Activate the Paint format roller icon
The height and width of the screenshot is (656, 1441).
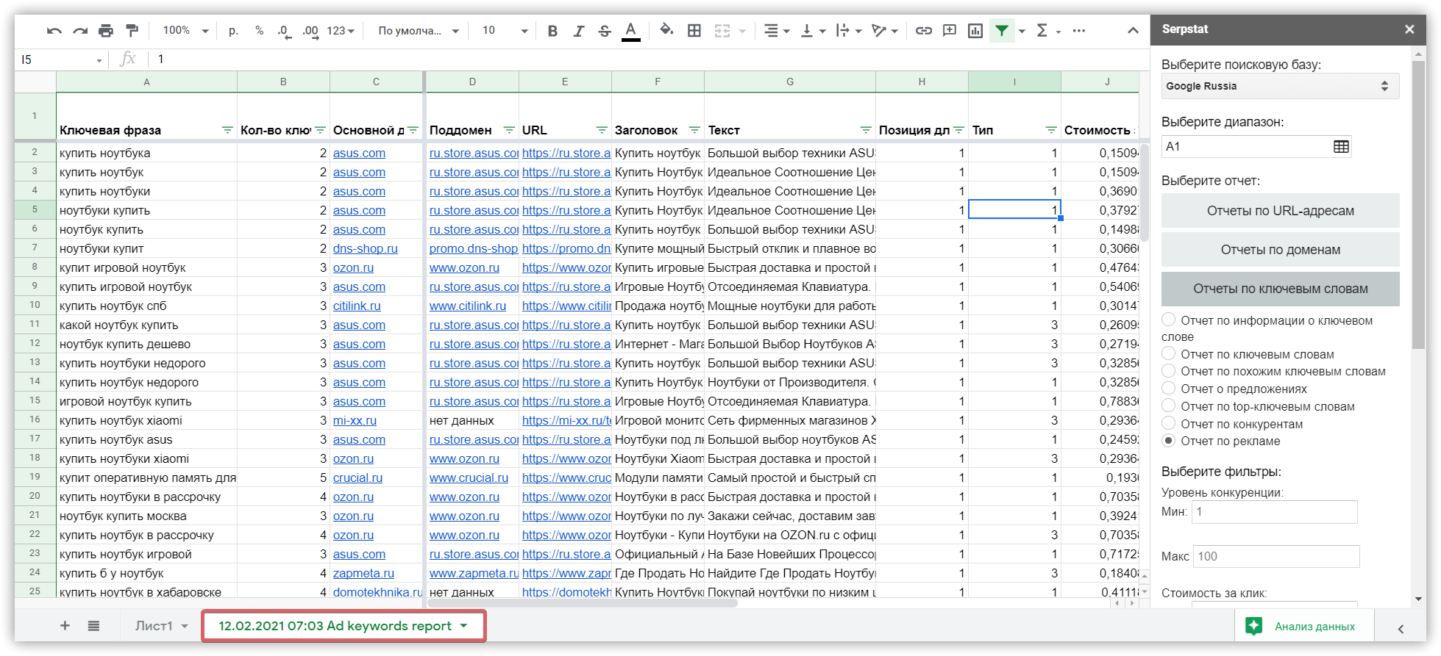tap(132, 31)
